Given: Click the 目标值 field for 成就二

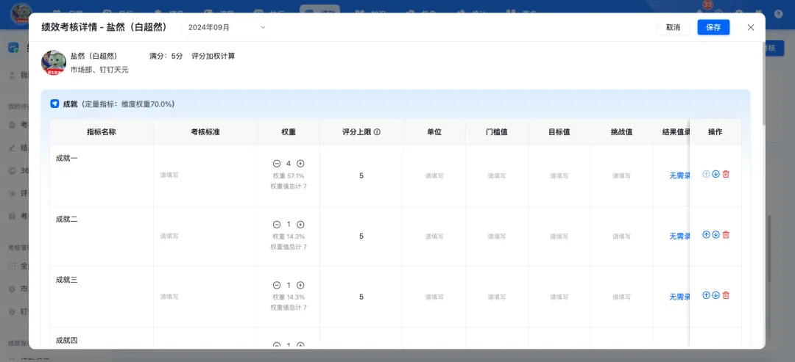Looking at the screenshot, I should tap(559, 236).
